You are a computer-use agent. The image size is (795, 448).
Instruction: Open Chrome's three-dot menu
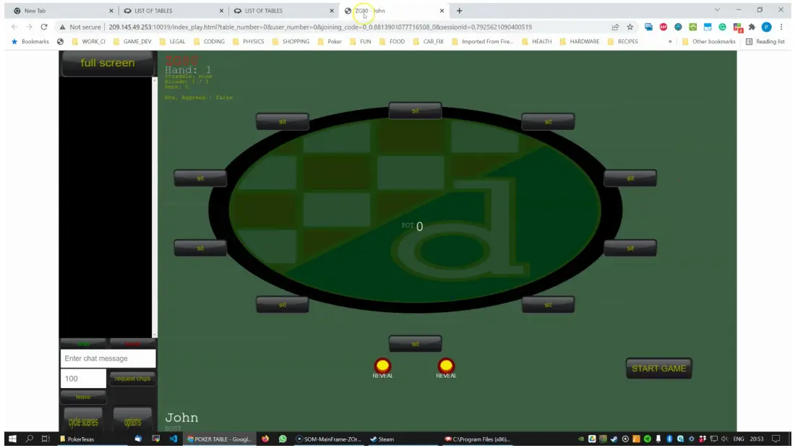point(782,27)
